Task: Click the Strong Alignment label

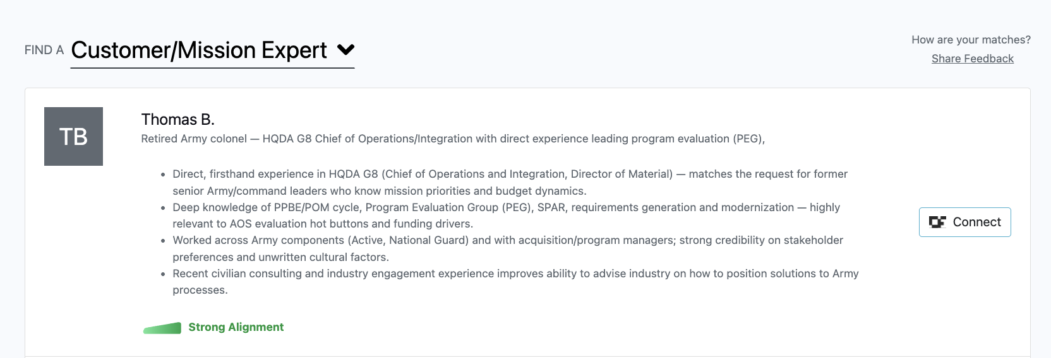Action: (x=236, y=327)
